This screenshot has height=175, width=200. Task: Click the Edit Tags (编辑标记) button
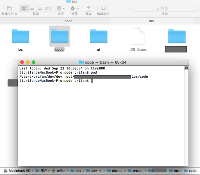click(x=103, y=8)
